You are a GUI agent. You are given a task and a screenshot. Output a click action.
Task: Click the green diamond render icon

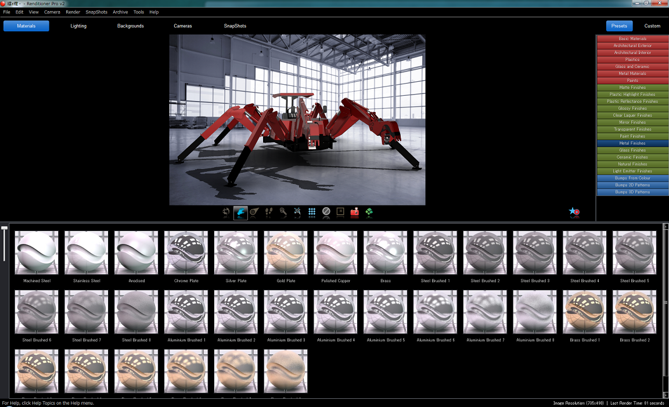pos(369,212)
